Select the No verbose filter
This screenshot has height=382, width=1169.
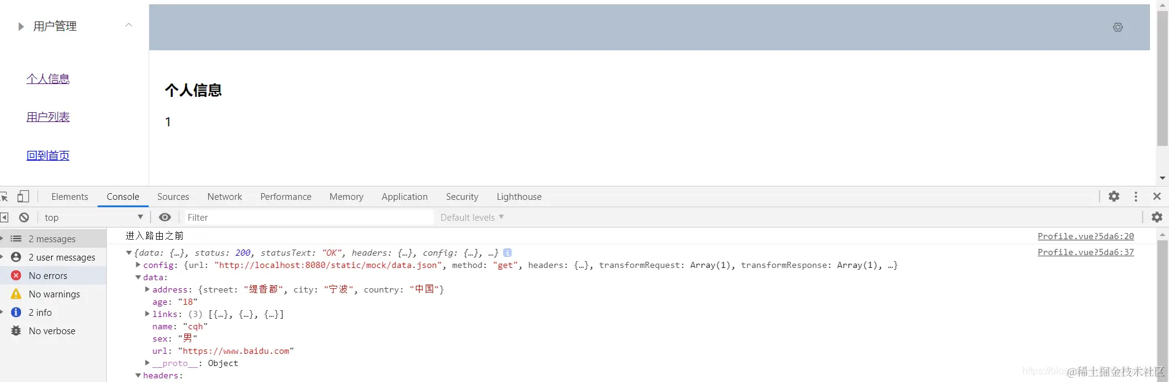53,331
